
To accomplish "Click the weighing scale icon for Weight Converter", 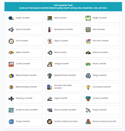I will click(x=88, y=18).
